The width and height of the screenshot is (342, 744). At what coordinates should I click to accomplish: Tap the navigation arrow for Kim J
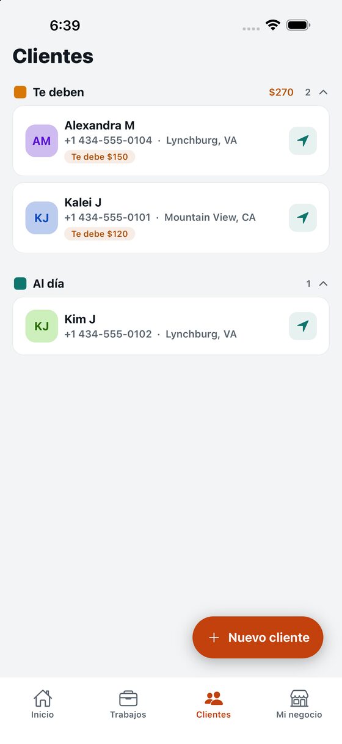click(x=303, y=326)
